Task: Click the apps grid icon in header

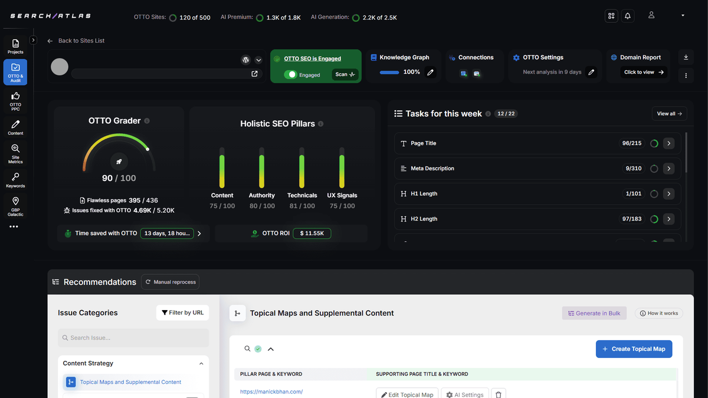Action: 611,16
